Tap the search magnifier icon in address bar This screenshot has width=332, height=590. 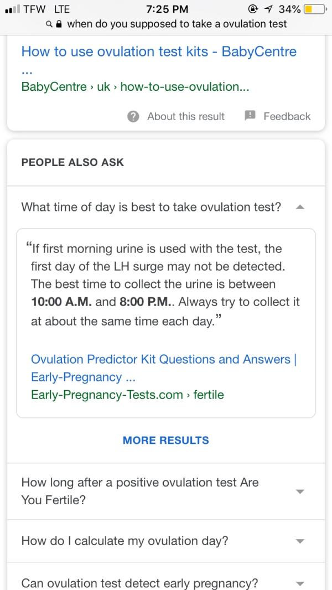[49, 24]
